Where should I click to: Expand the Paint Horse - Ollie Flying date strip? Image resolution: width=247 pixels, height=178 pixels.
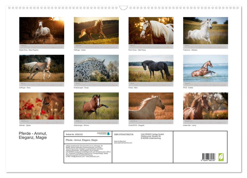pyautogui.click(x=150, y=46)
